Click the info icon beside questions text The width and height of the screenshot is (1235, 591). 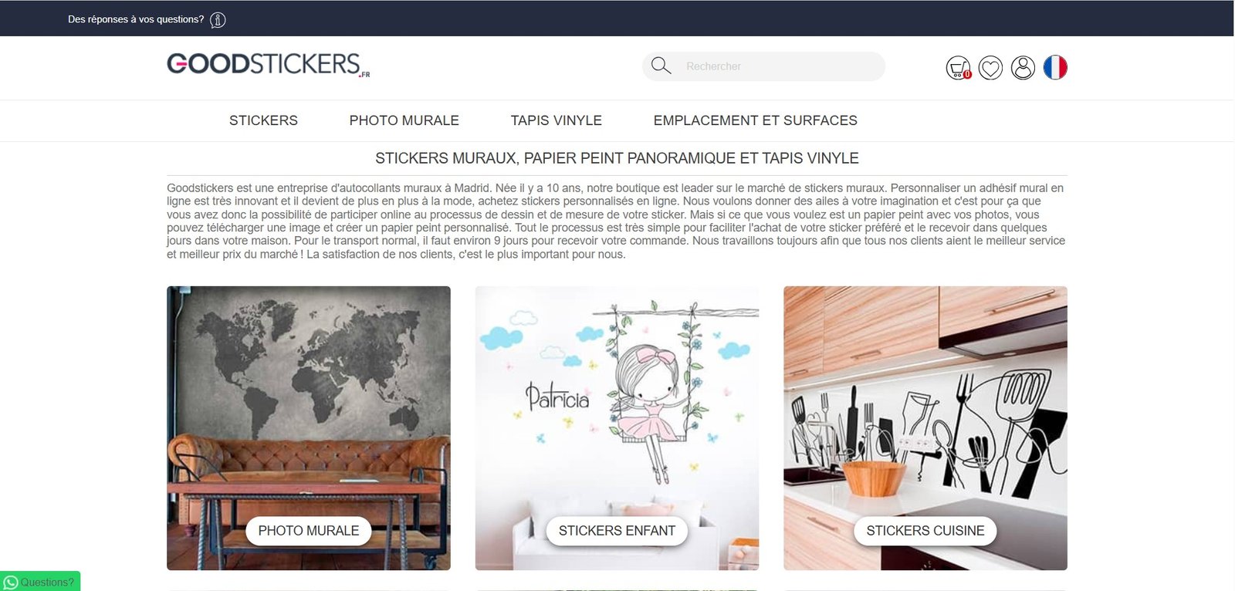pyautogui.click(x=218, y=20)
